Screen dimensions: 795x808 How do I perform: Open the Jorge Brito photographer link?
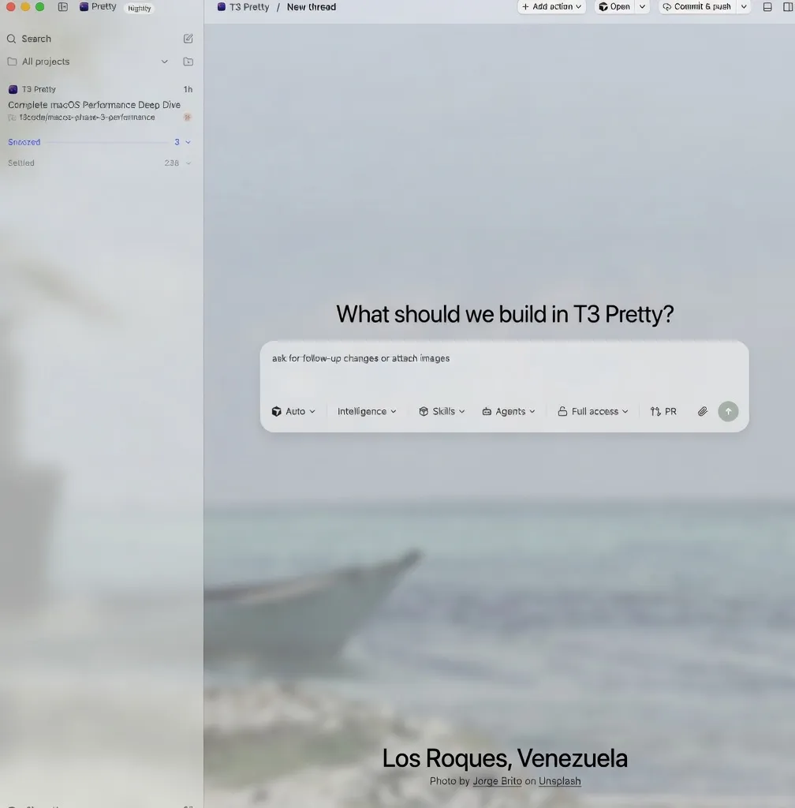497,781
